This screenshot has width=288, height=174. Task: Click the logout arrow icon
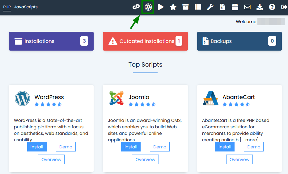tap(284, 7)
